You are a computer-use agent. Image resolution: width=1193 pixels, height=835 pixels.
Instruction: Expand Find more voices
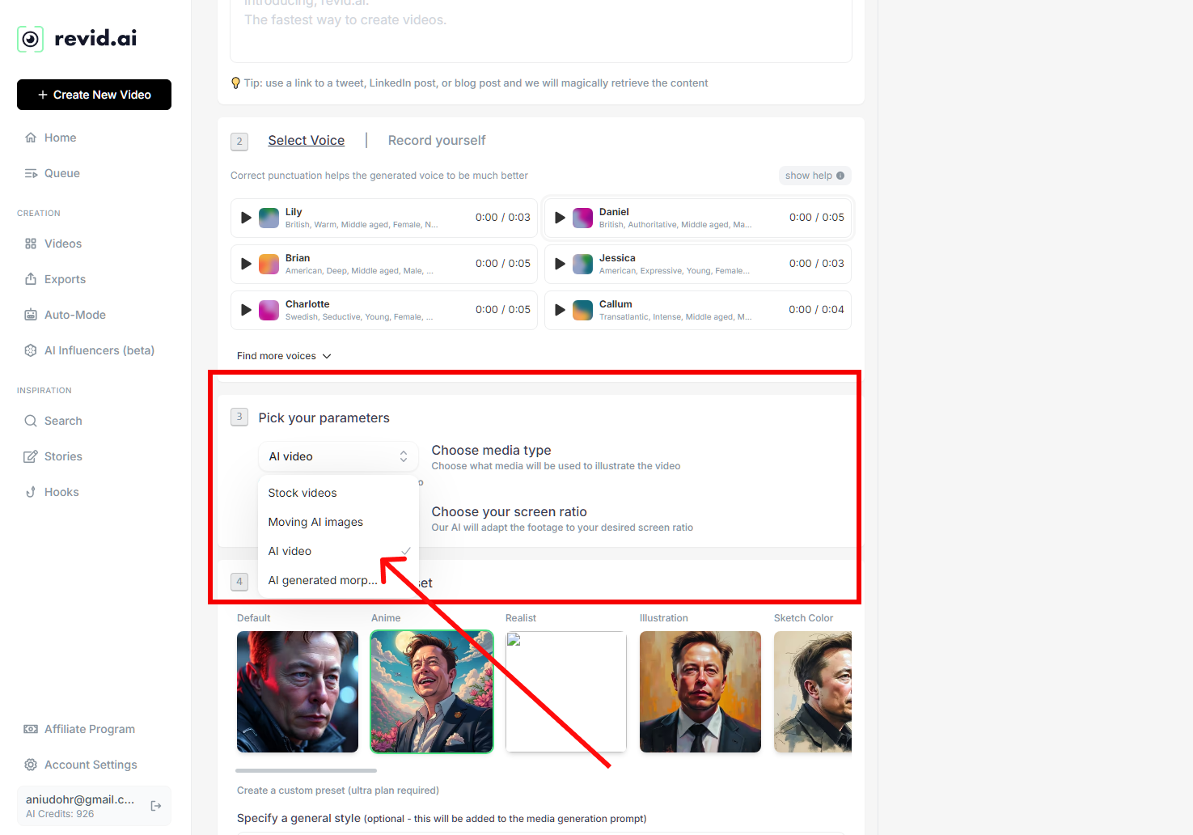click(284, 356)
